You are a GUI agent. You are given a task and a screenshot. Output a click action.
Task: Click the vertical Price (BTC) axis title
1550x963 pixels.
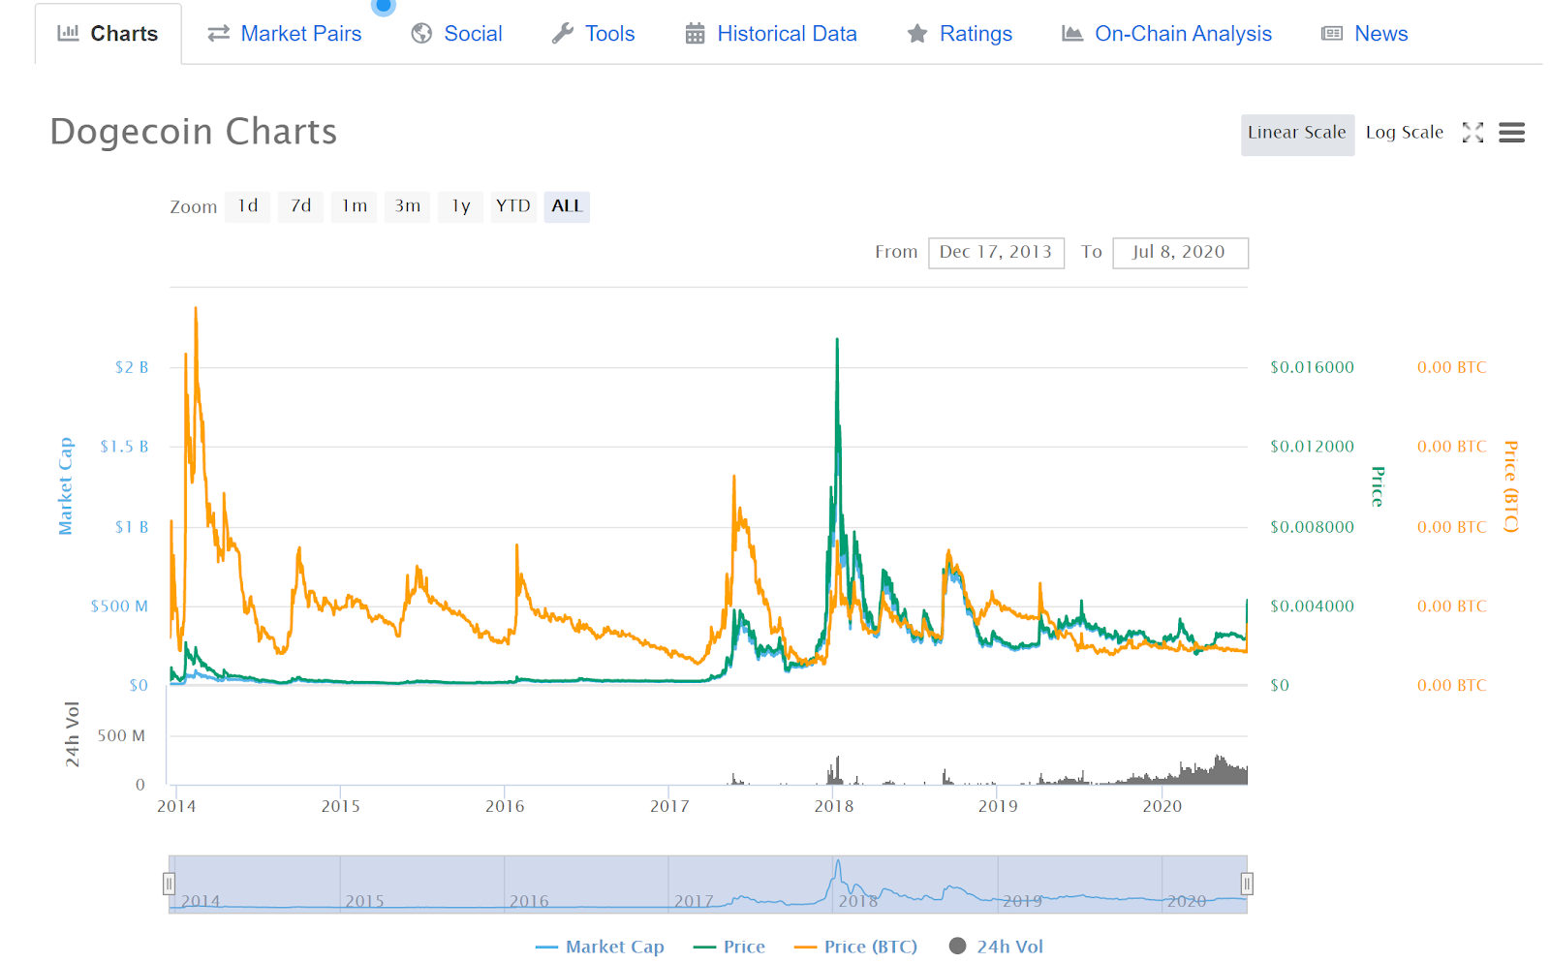[1511, 486]
